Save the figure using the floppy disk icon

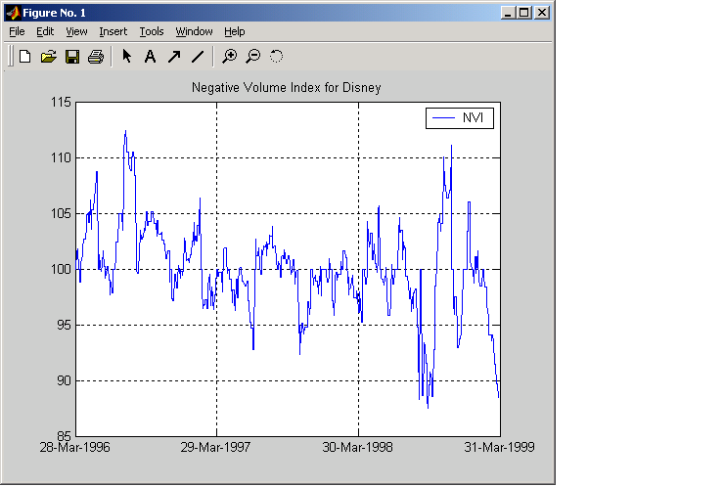click(72, 57)
